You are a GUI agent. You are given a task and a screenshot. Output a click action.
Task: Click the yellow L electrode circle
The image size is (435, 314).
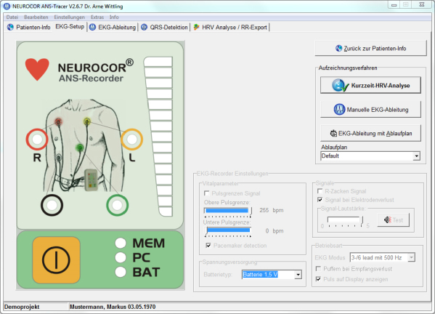tap(132, 140)
